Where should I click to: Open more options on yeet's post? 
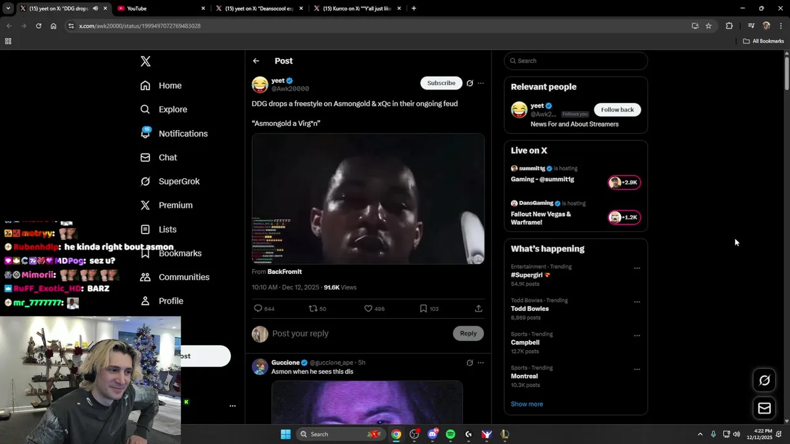481,83
